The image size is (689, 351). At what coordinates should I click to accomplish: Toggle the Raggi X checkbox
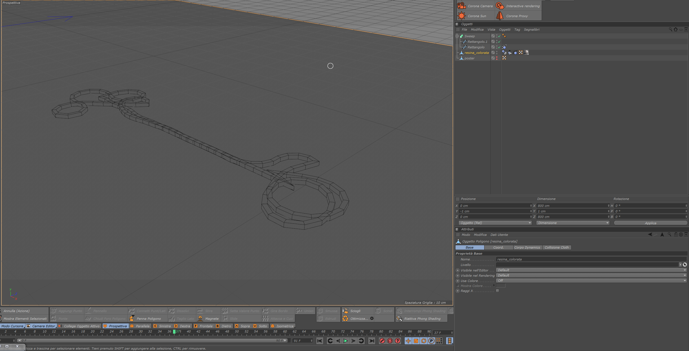(x=498, y=291)
